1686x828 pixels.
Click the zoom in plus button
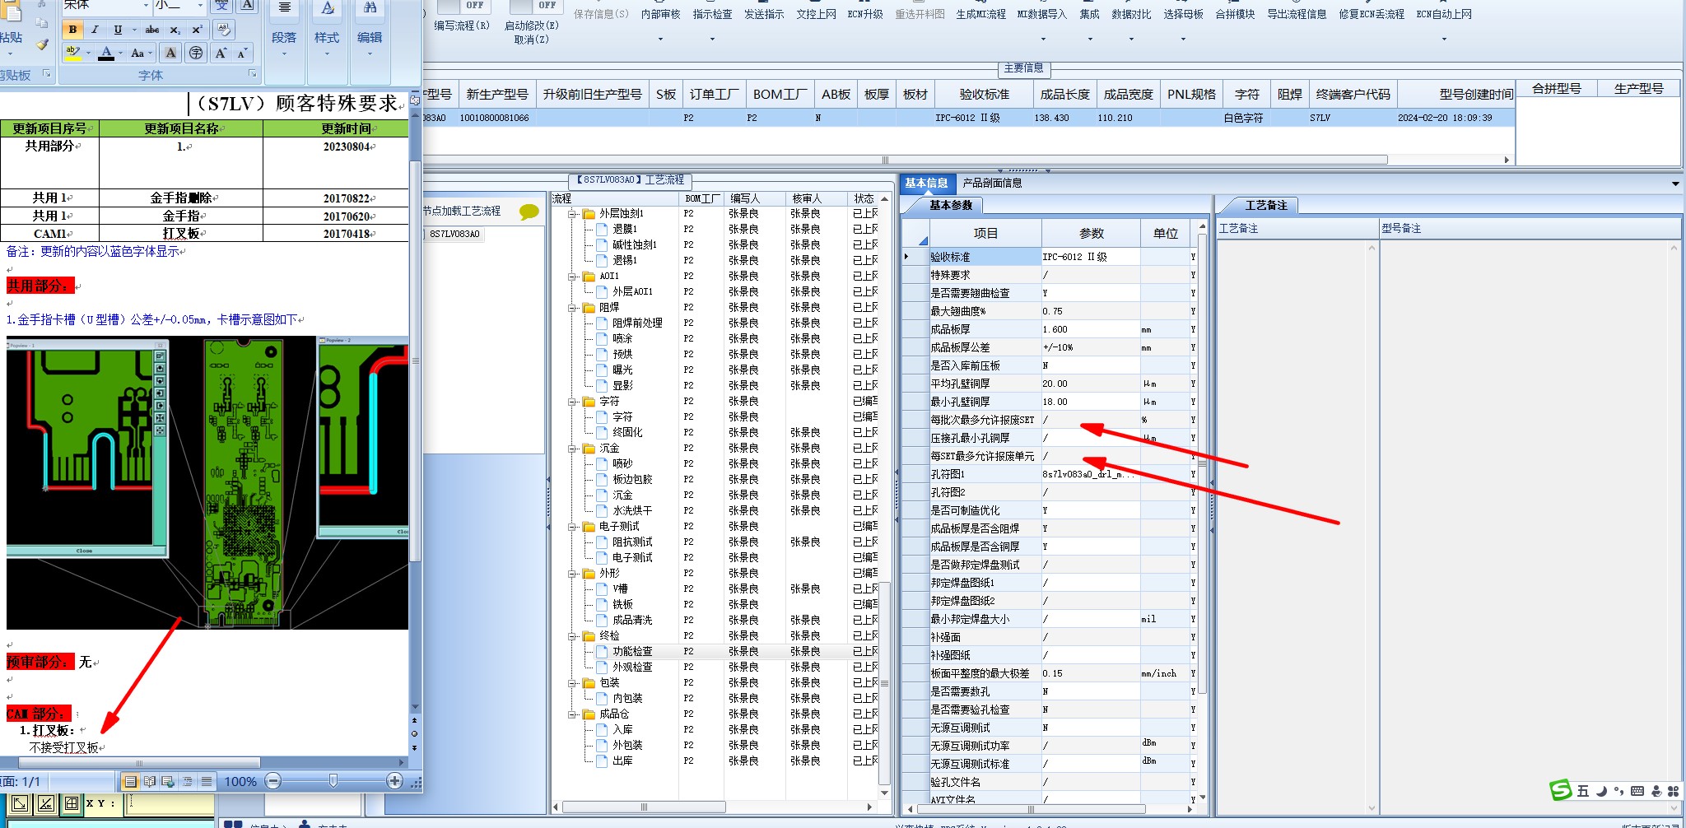click(394, 781)
